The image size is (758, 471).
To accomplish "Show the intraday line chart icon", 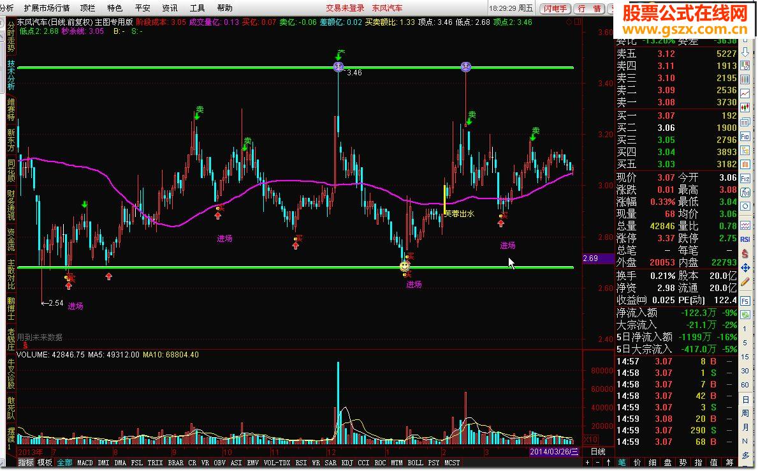I will [x=745, y=93].
